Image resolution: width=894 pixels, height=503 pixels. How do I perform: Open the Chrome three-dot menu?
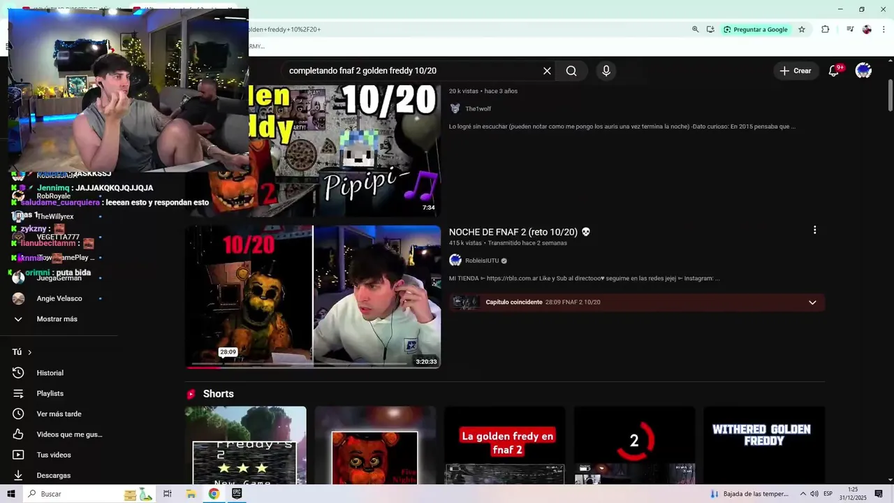point(884,29)
